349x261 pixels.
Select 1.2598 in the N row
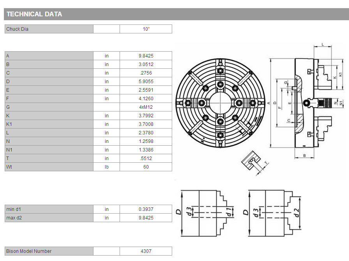146,141
